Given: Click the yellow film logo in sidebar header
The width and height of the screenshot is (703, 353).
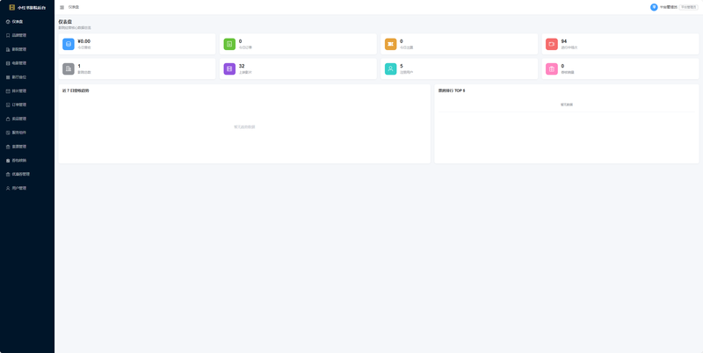Looking at the screenshot, I should pyautogui.click(x=12, y=7).
